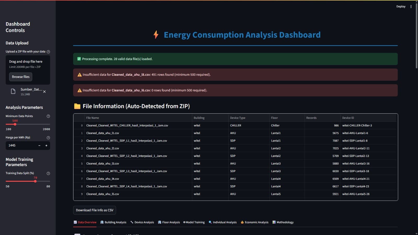The width and height of the screenshot is (418, 235).
Task: Select cell Cleaned_Cleaned_WITEL_SDP_L4_hasil_interpolasi_1_Jam.csv
Action: pos(138,186)
